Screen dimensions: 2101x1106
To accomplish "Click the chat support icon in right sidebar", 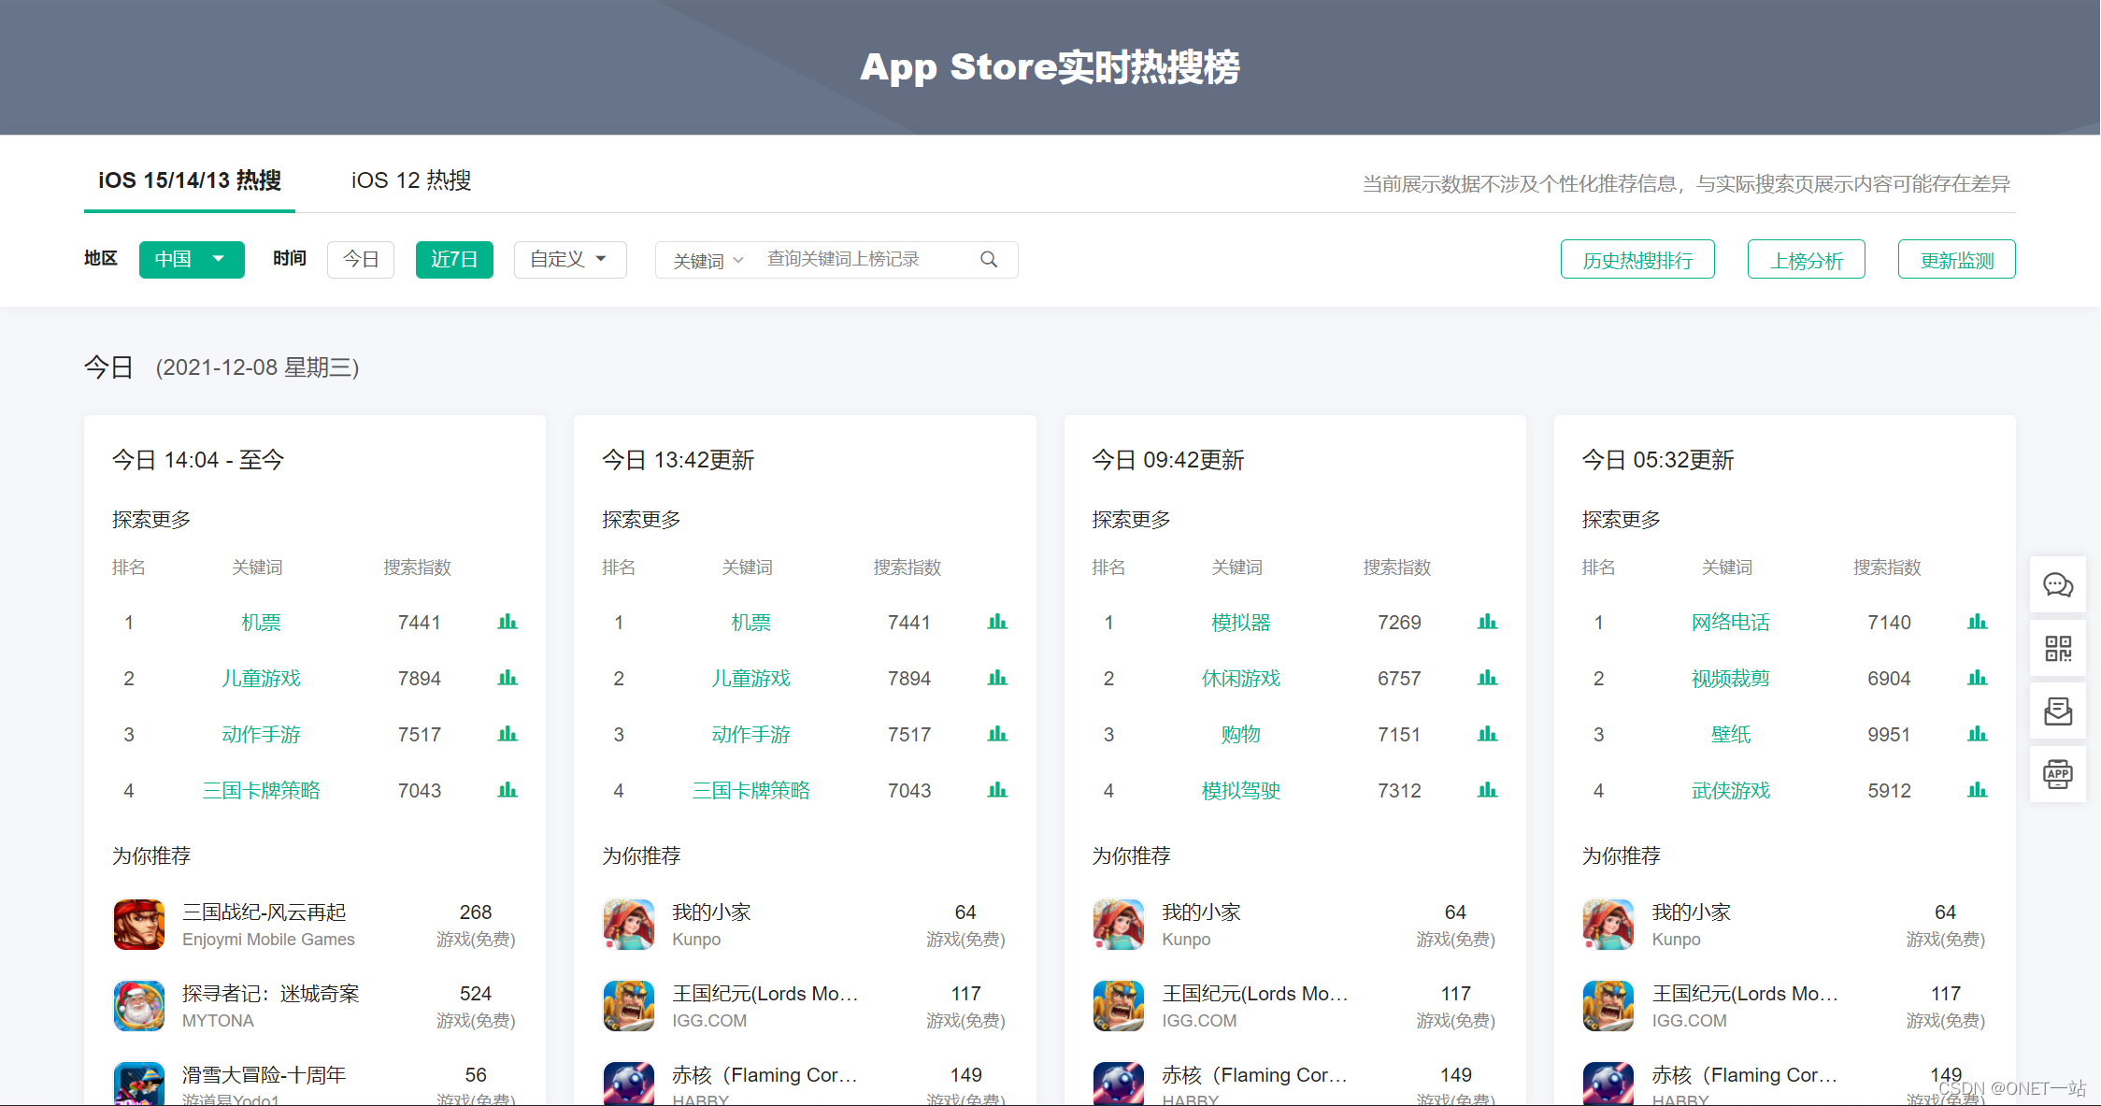I will click(2058, 585).
